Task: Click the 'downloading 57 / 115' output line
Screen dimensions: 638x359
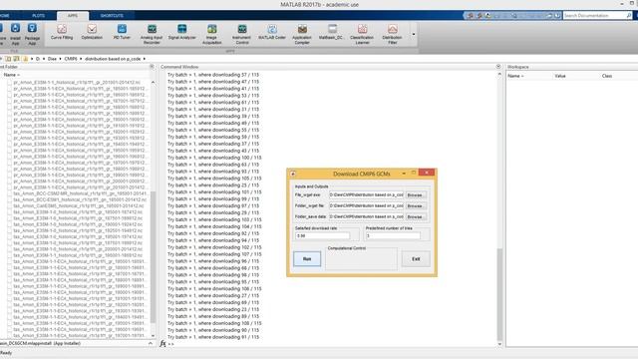Action: click(x=213, y=75)
